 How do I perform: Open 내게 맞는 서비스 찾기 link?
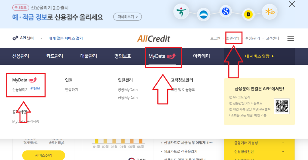click(66, 38)
